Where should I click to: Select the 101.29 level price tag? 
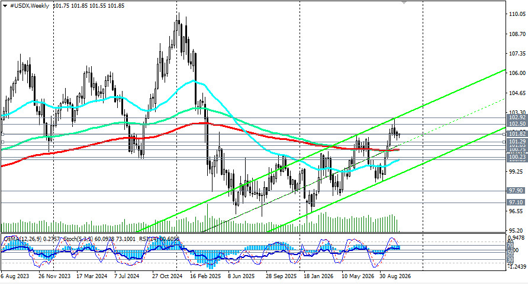point(517,142)
